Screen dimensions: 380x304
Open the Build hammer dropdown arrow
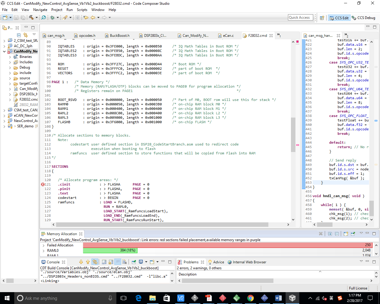tap(37, 18)
